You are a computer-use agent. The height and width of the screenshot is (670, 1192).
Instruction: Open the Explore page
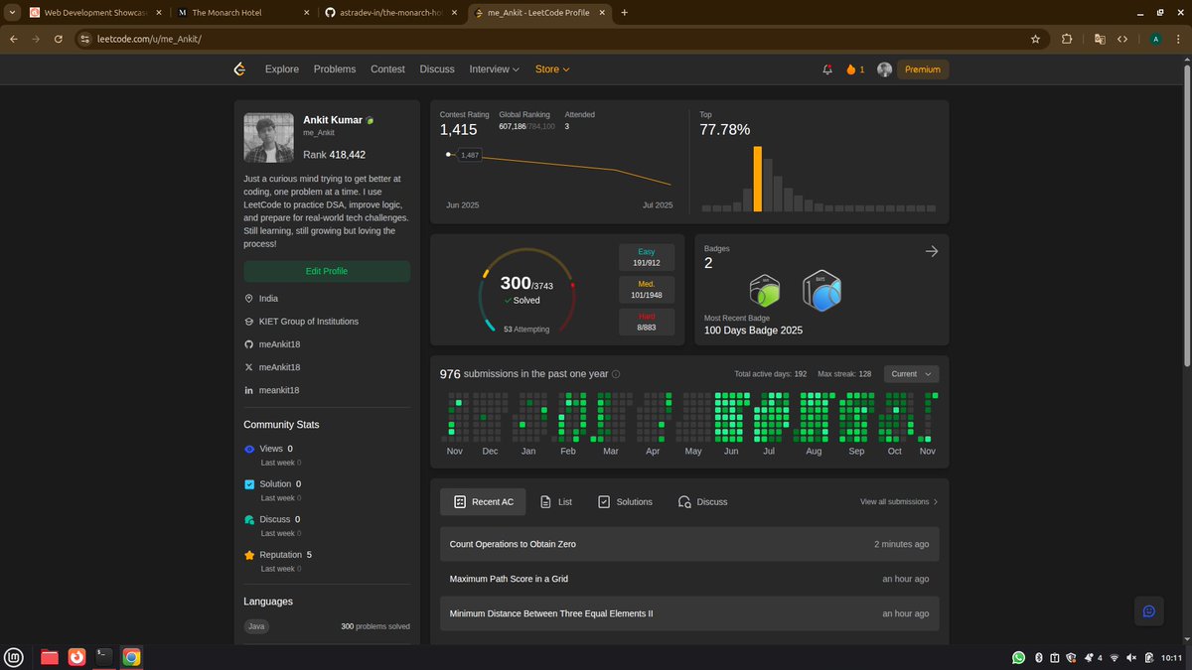pyautogui.click(x=282, y=69)
